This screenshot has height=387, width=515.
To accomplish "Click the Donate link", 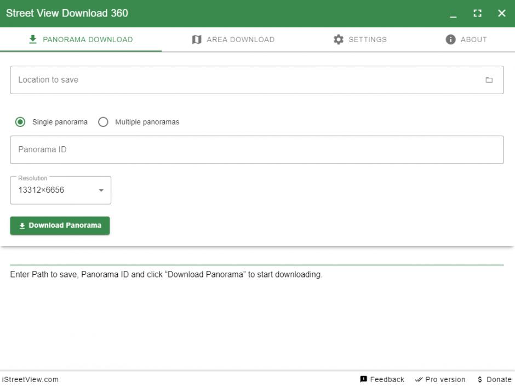I will [x=494, y=379].
